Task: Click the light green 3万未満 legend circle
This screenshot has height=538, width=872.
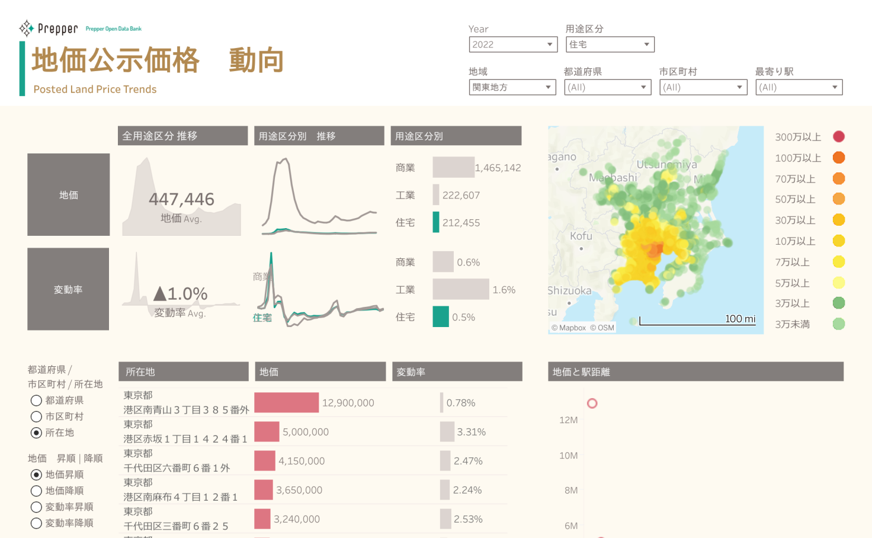Action: (838, 324)
